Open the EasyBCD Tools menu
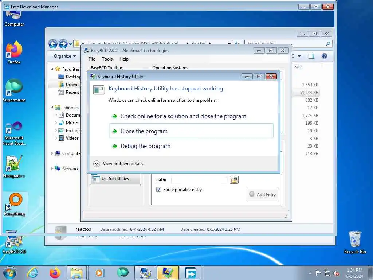Viewport: 373px width, 280px height. point(107,59)
